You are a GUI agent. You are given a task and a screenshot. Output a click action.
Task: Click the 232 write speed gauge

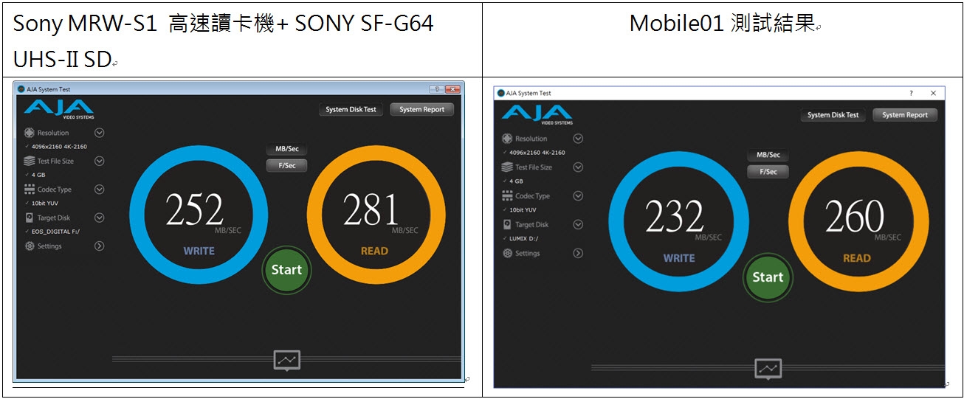point(678,221)
